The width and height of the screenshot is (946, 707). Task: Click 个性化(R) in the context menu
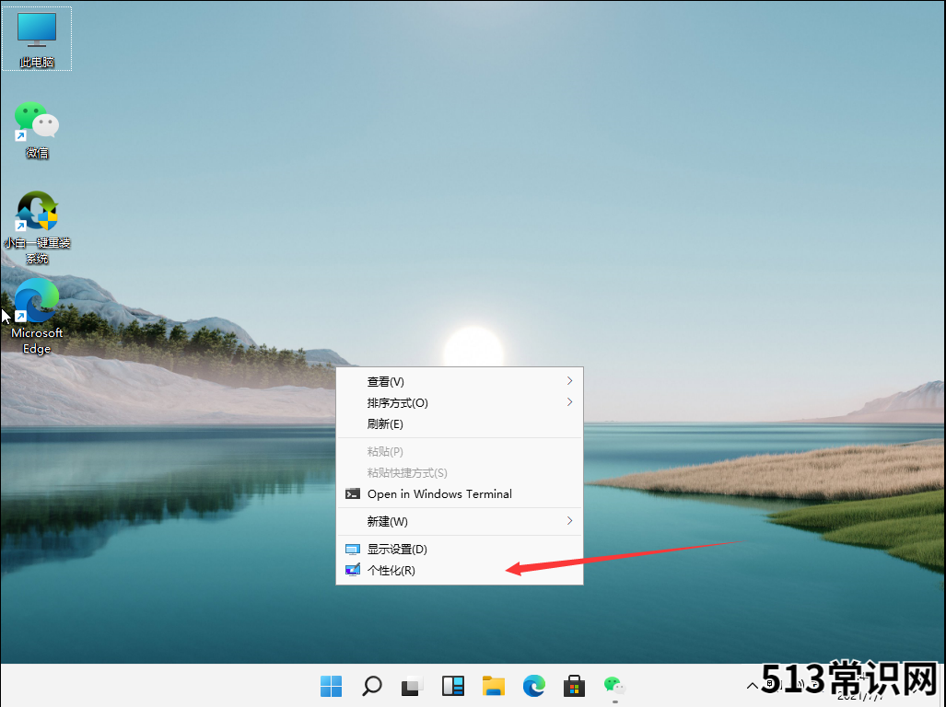[x=391, y=570]
